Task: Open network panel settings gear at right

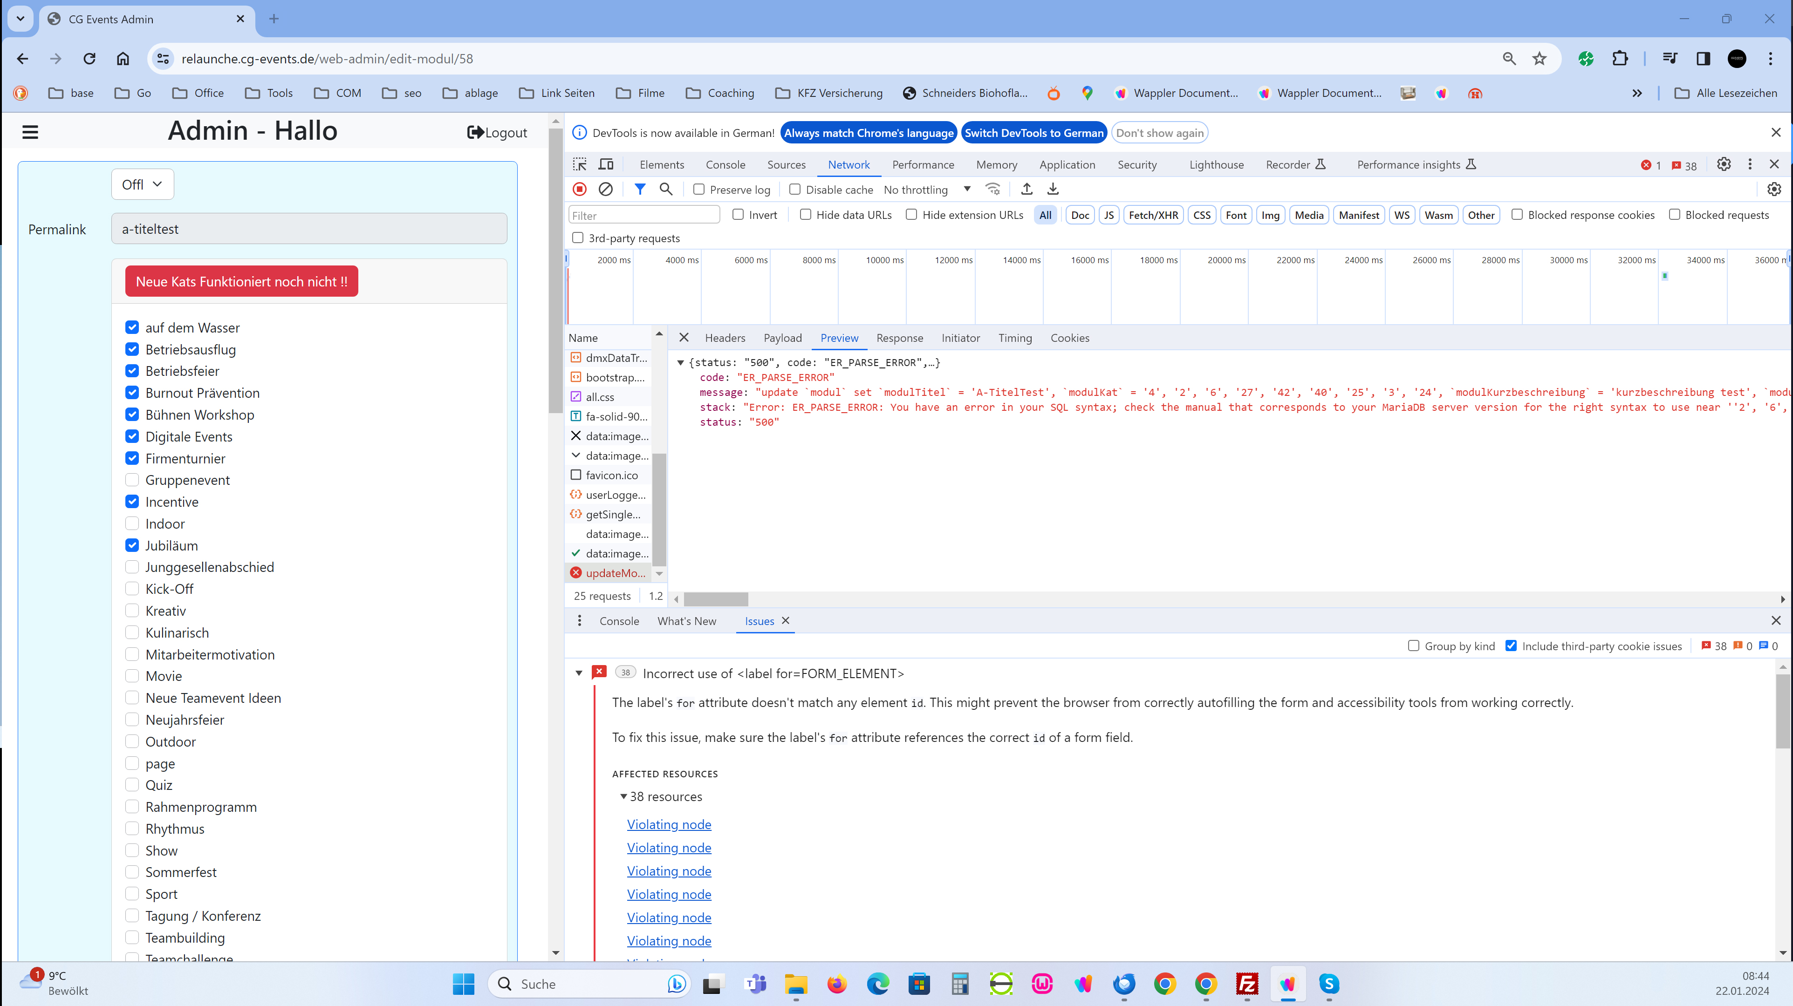Action: [x=1774, y=189]
